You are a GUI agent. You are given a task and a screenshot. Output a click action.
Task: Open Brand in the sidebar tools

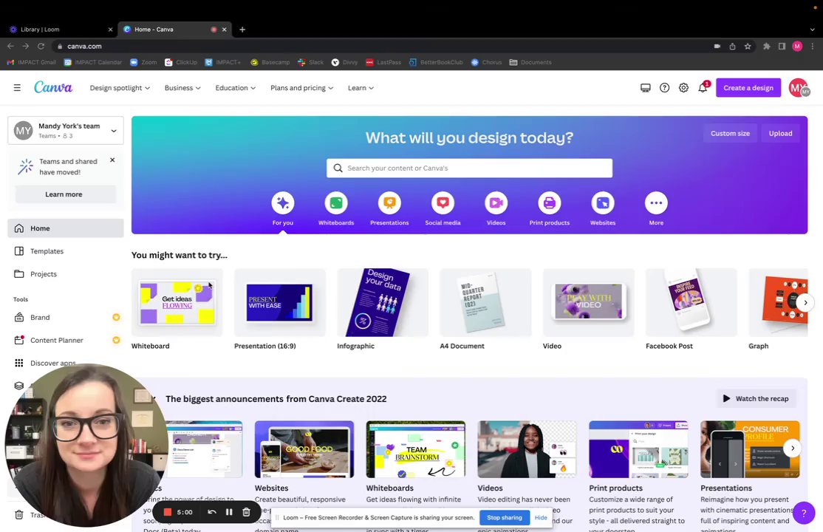pos(66,317)
